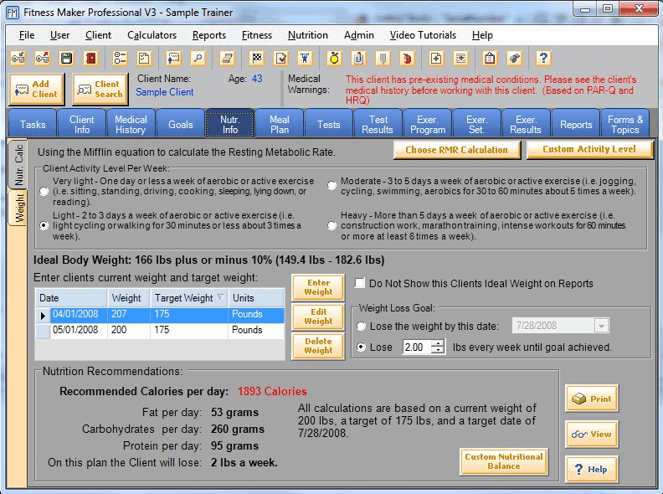Click the login key toolbar icon
Image resolution: width=663 pixels, height=494 pixels.
click(x=18, y=58)
